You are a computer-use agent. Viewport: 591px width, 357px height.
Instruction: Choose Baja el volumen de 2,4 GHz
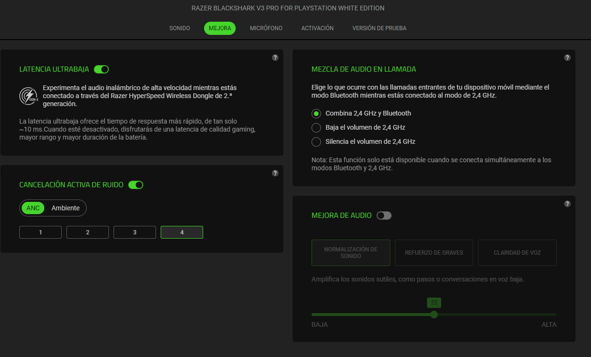tap(358, 127)
